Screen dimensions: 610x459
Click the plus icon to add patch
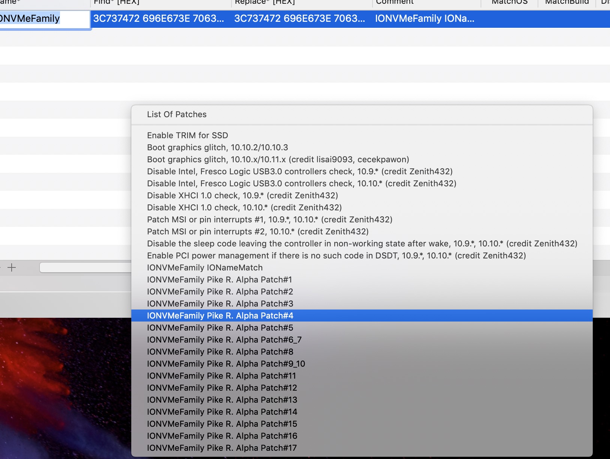coord(12,267)
